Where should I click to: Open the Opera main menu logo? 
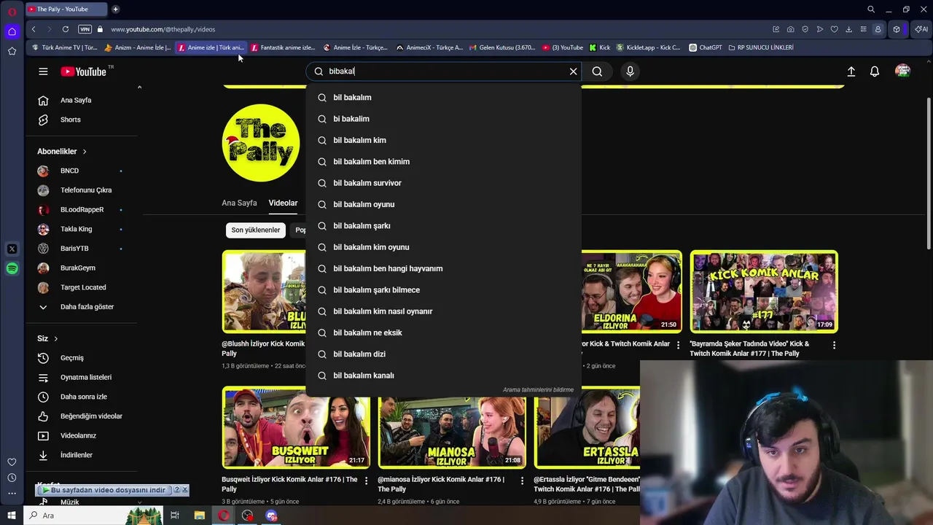[x=12, y=11]
